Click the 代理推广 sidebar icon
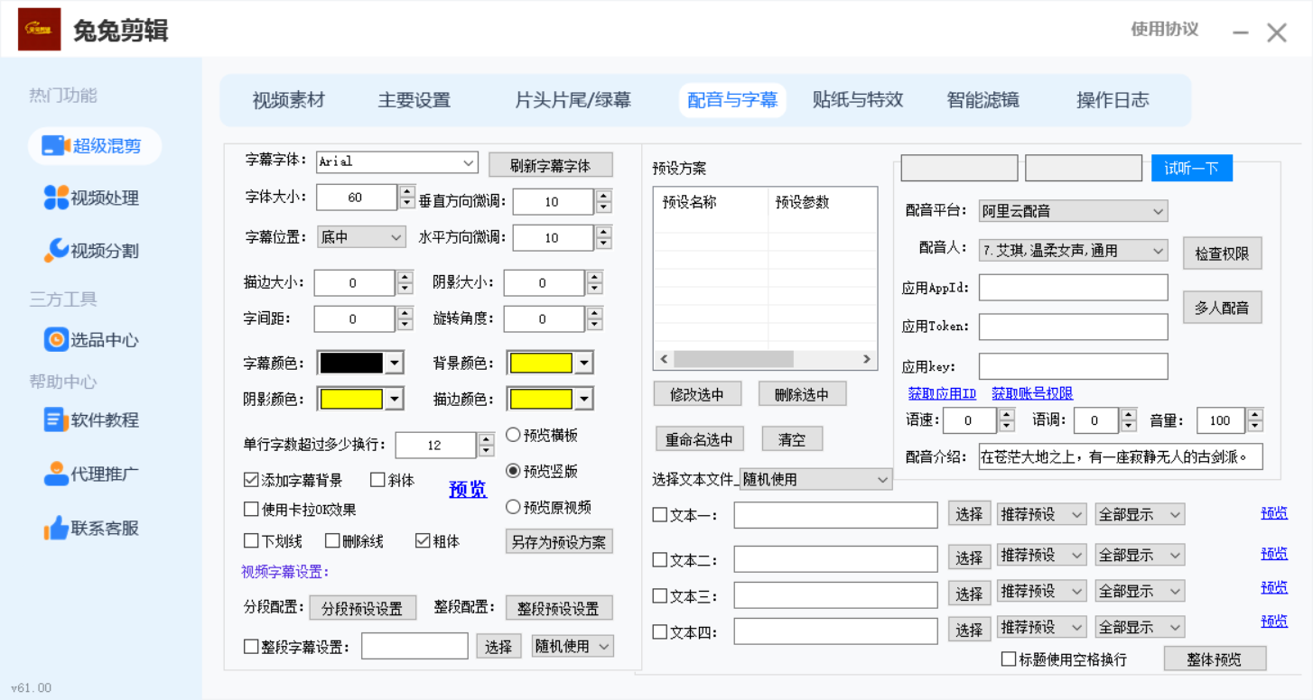The image size is (1313, 700). click(x=56, y=474)
